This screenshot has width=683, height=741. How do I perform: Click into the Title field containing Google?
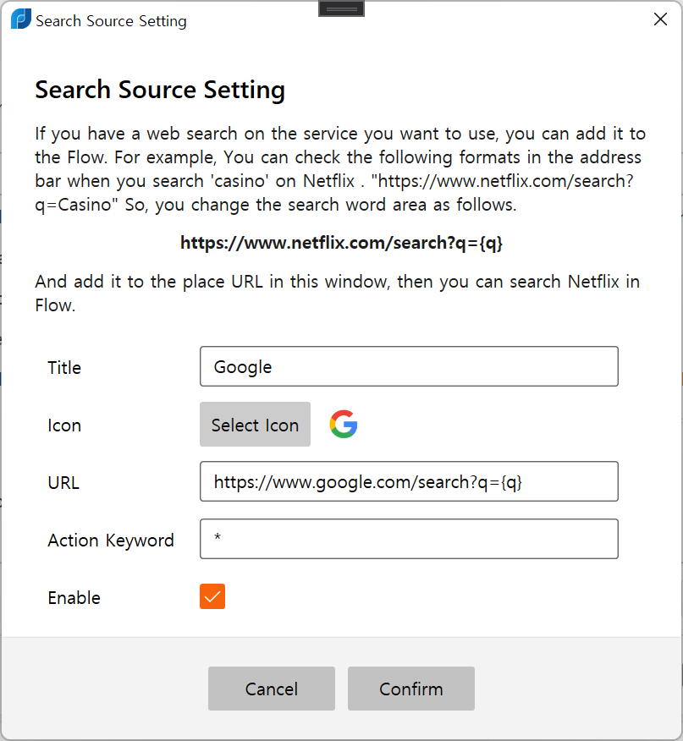click(409, 366)
